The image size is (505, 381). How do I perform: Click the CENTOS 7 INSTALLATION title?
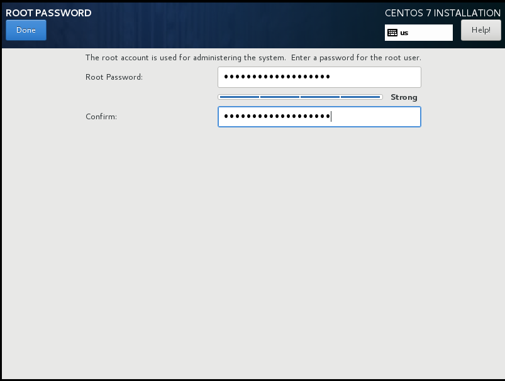pyautogui.click(x=443, y=13)
